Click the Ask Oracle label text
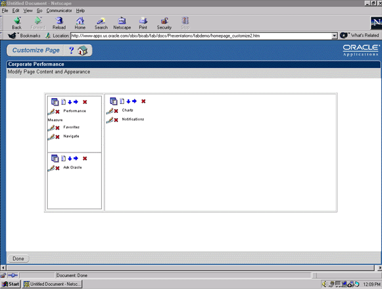Image resolution: width=382 pixels, height=289 pixels. 73,167
